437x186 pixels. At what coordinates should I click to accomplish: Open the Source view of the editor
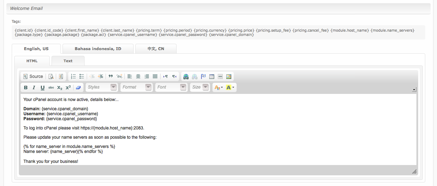33,76
